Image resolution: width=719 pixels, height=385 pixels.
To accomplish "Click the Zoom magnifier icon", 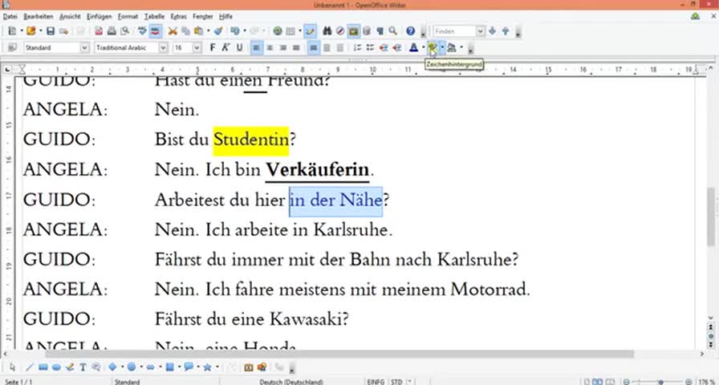I will [393, 31].
